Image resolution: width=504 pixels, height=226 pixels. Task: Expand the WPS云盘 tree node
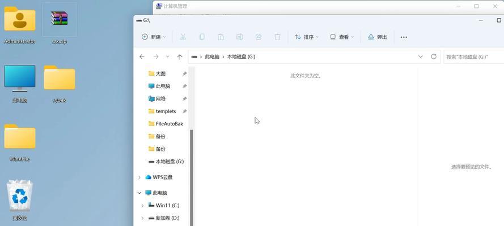point(139,177)
